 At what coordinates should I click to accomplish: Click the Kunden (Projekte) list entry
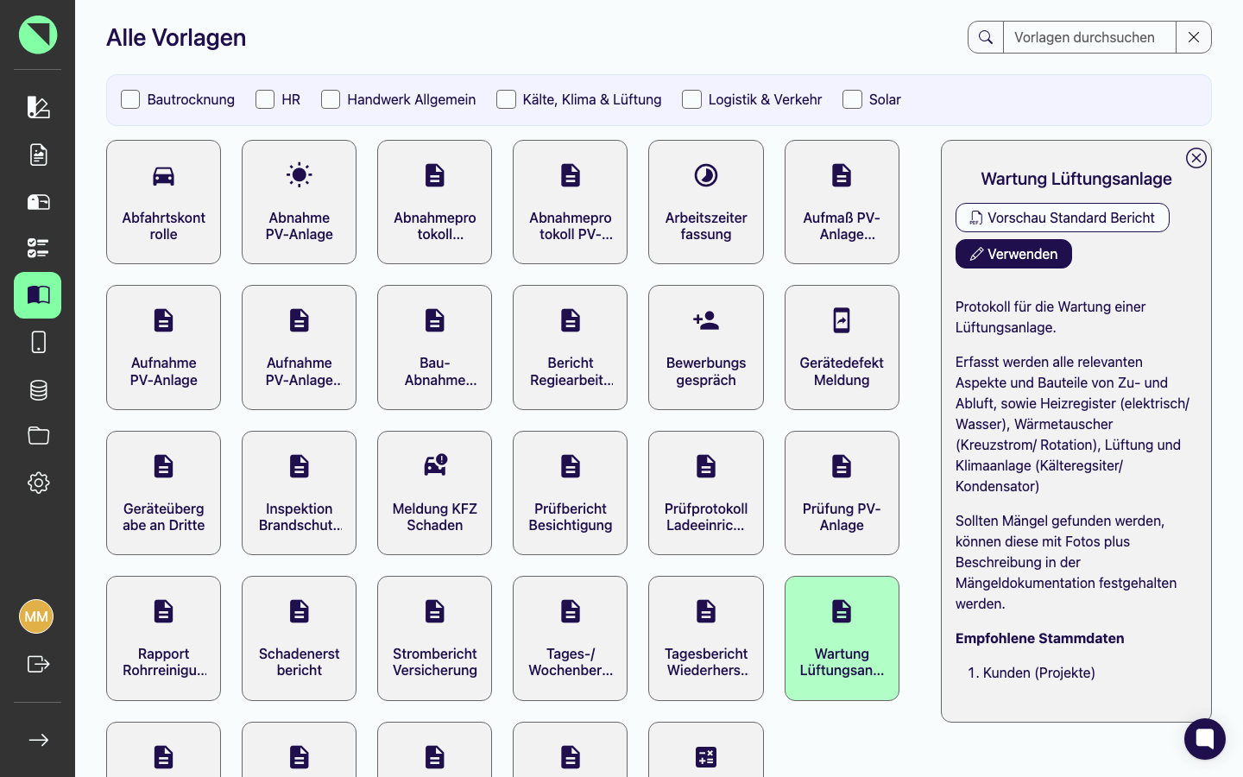1038,673
